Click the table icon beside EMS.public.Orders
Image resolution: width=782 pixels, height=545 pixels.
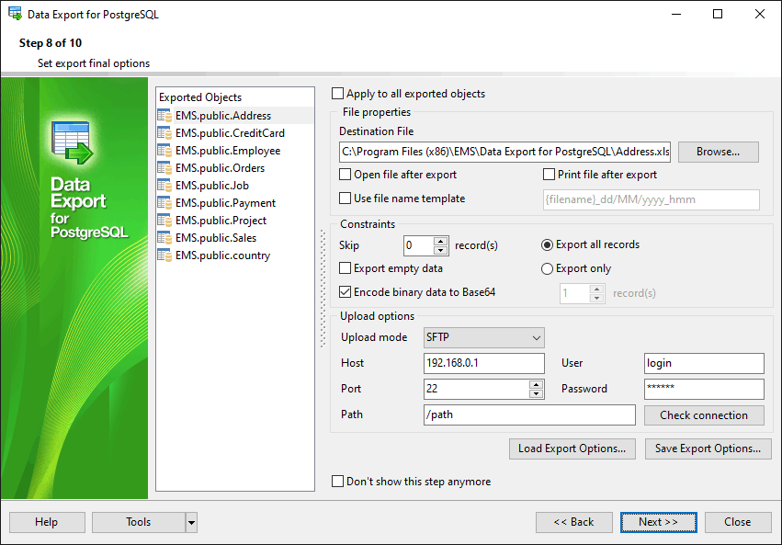164,168
